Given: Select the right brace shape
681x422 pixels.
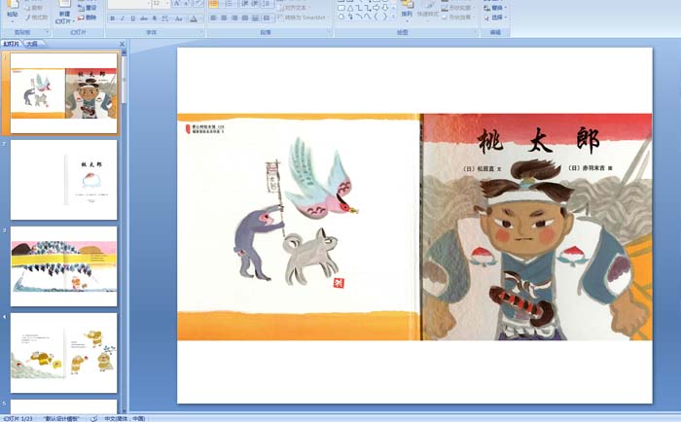Looking at the screenshot, I should click(x=385, y=17).
